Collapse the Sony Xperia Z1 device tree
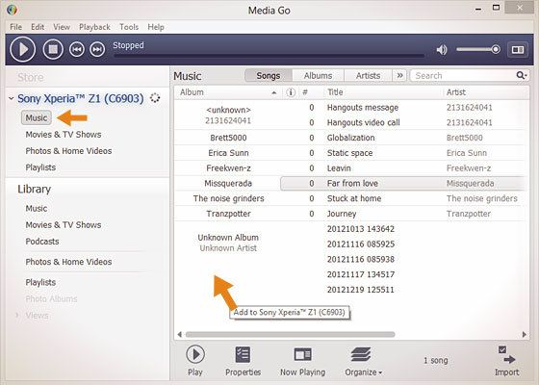 click(x=11, y=98)
